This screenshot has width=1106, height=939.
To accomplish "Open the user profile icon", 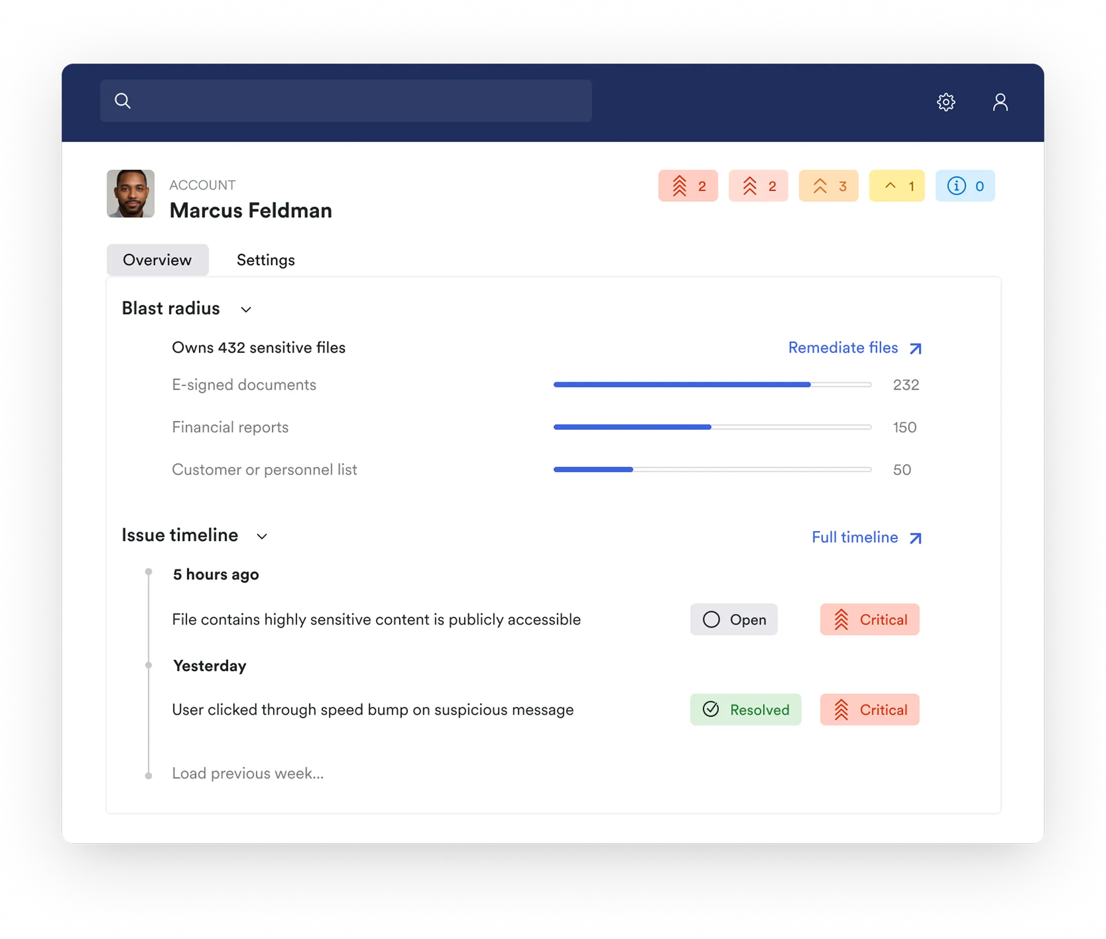I will click(1000, 102).
